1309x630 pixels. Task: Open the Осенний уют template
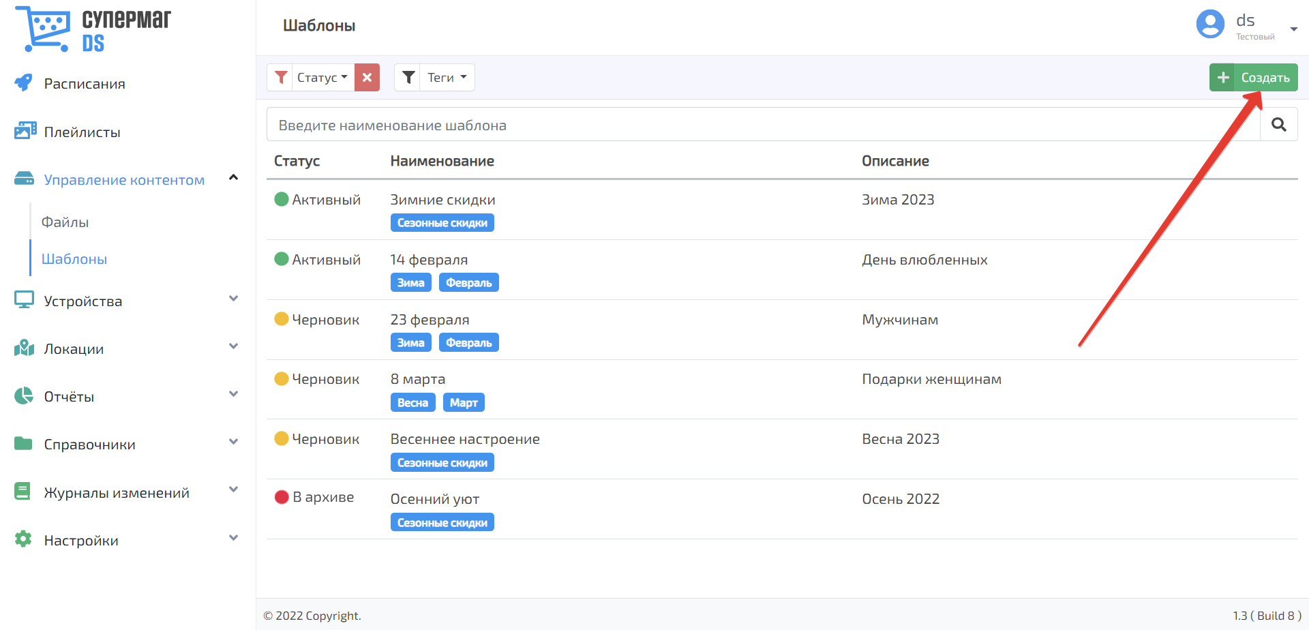click(x=435, y=499)
